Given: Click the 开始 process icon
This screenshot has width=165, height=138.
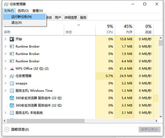Looking at the screenshot, I should 12,39.
